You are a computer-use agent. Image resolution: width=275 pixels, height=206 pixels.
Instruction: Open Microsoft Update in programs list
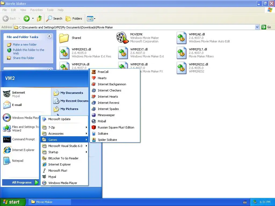[64, 119]
